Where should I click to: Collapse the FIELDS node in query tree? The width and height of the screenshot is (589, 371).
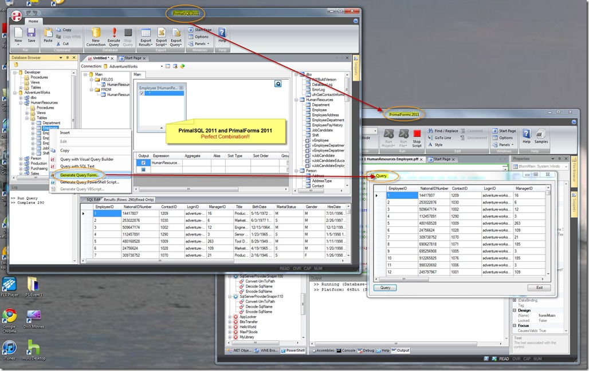(x=91, y=79)
